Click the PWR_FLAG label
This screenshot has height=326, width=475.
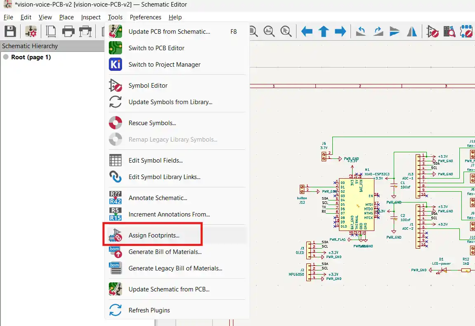pos(337,240)
